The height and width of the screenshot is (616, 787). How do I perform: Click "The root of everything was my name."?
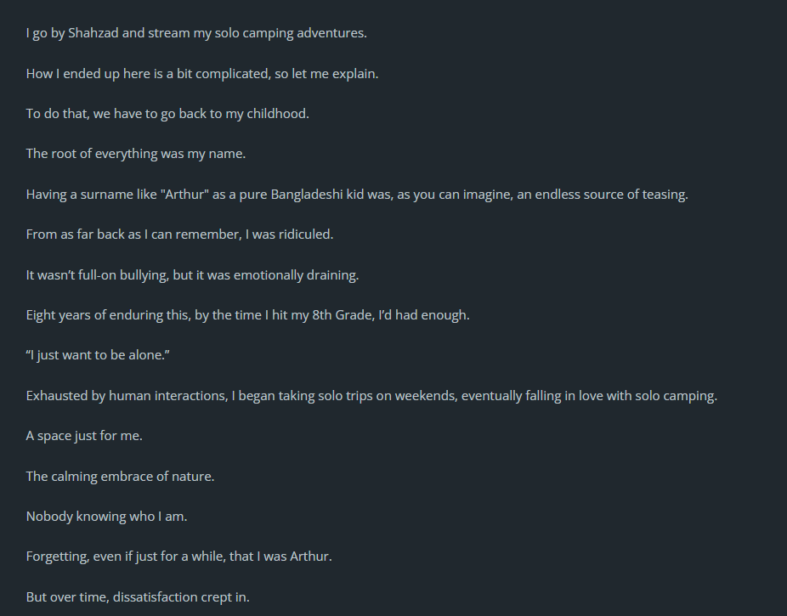136,154
